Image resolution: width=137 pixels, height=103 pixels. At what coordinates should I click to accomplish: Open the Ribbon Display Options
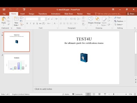[113, 9]
